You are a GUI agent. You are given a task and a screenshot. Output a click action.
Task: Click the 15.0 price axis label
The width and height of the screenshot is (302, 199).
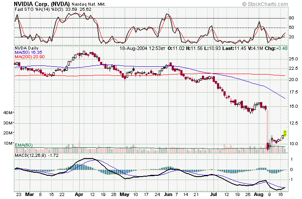coord(293,106)
